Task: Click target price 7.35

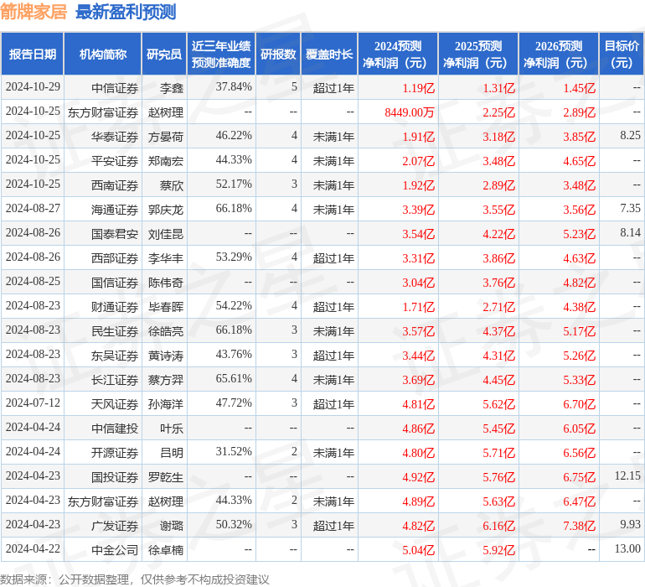Action: pyautogui.click(x=630, y=209)
